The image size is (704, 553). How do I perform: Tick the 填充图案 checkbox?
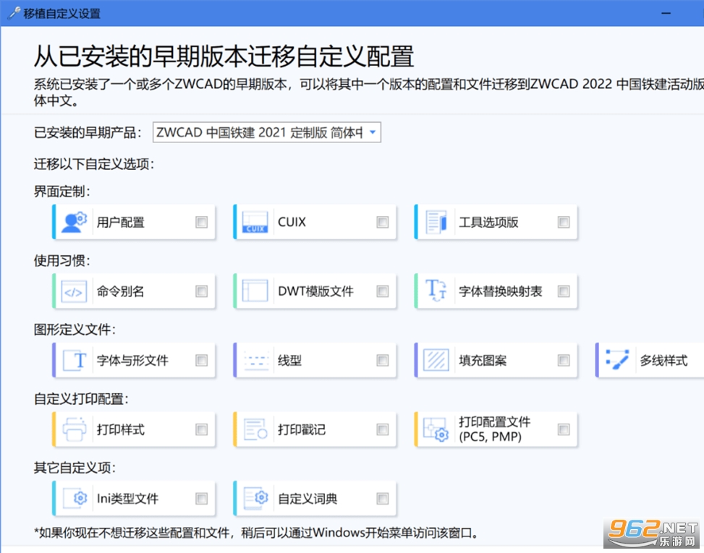[x=564, y=360]
